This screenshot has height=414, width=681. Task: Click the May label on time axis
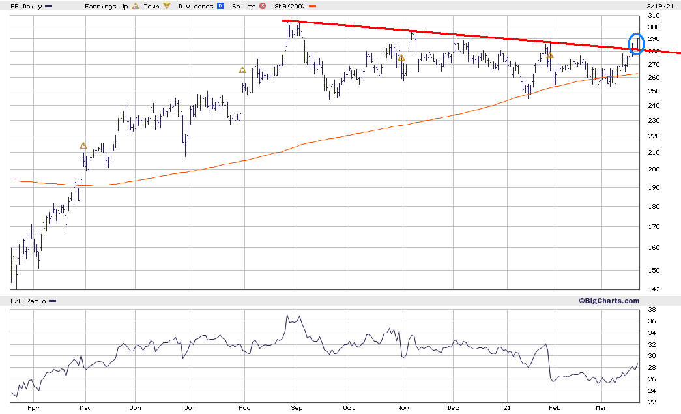click(85, 408)
